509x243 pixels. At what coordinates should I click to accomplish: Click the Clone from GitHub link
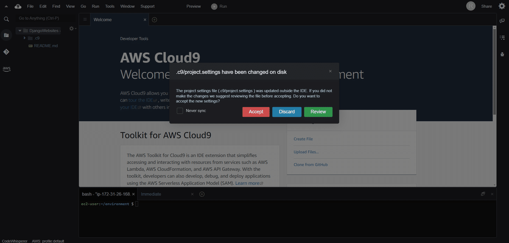pos(310,165)
